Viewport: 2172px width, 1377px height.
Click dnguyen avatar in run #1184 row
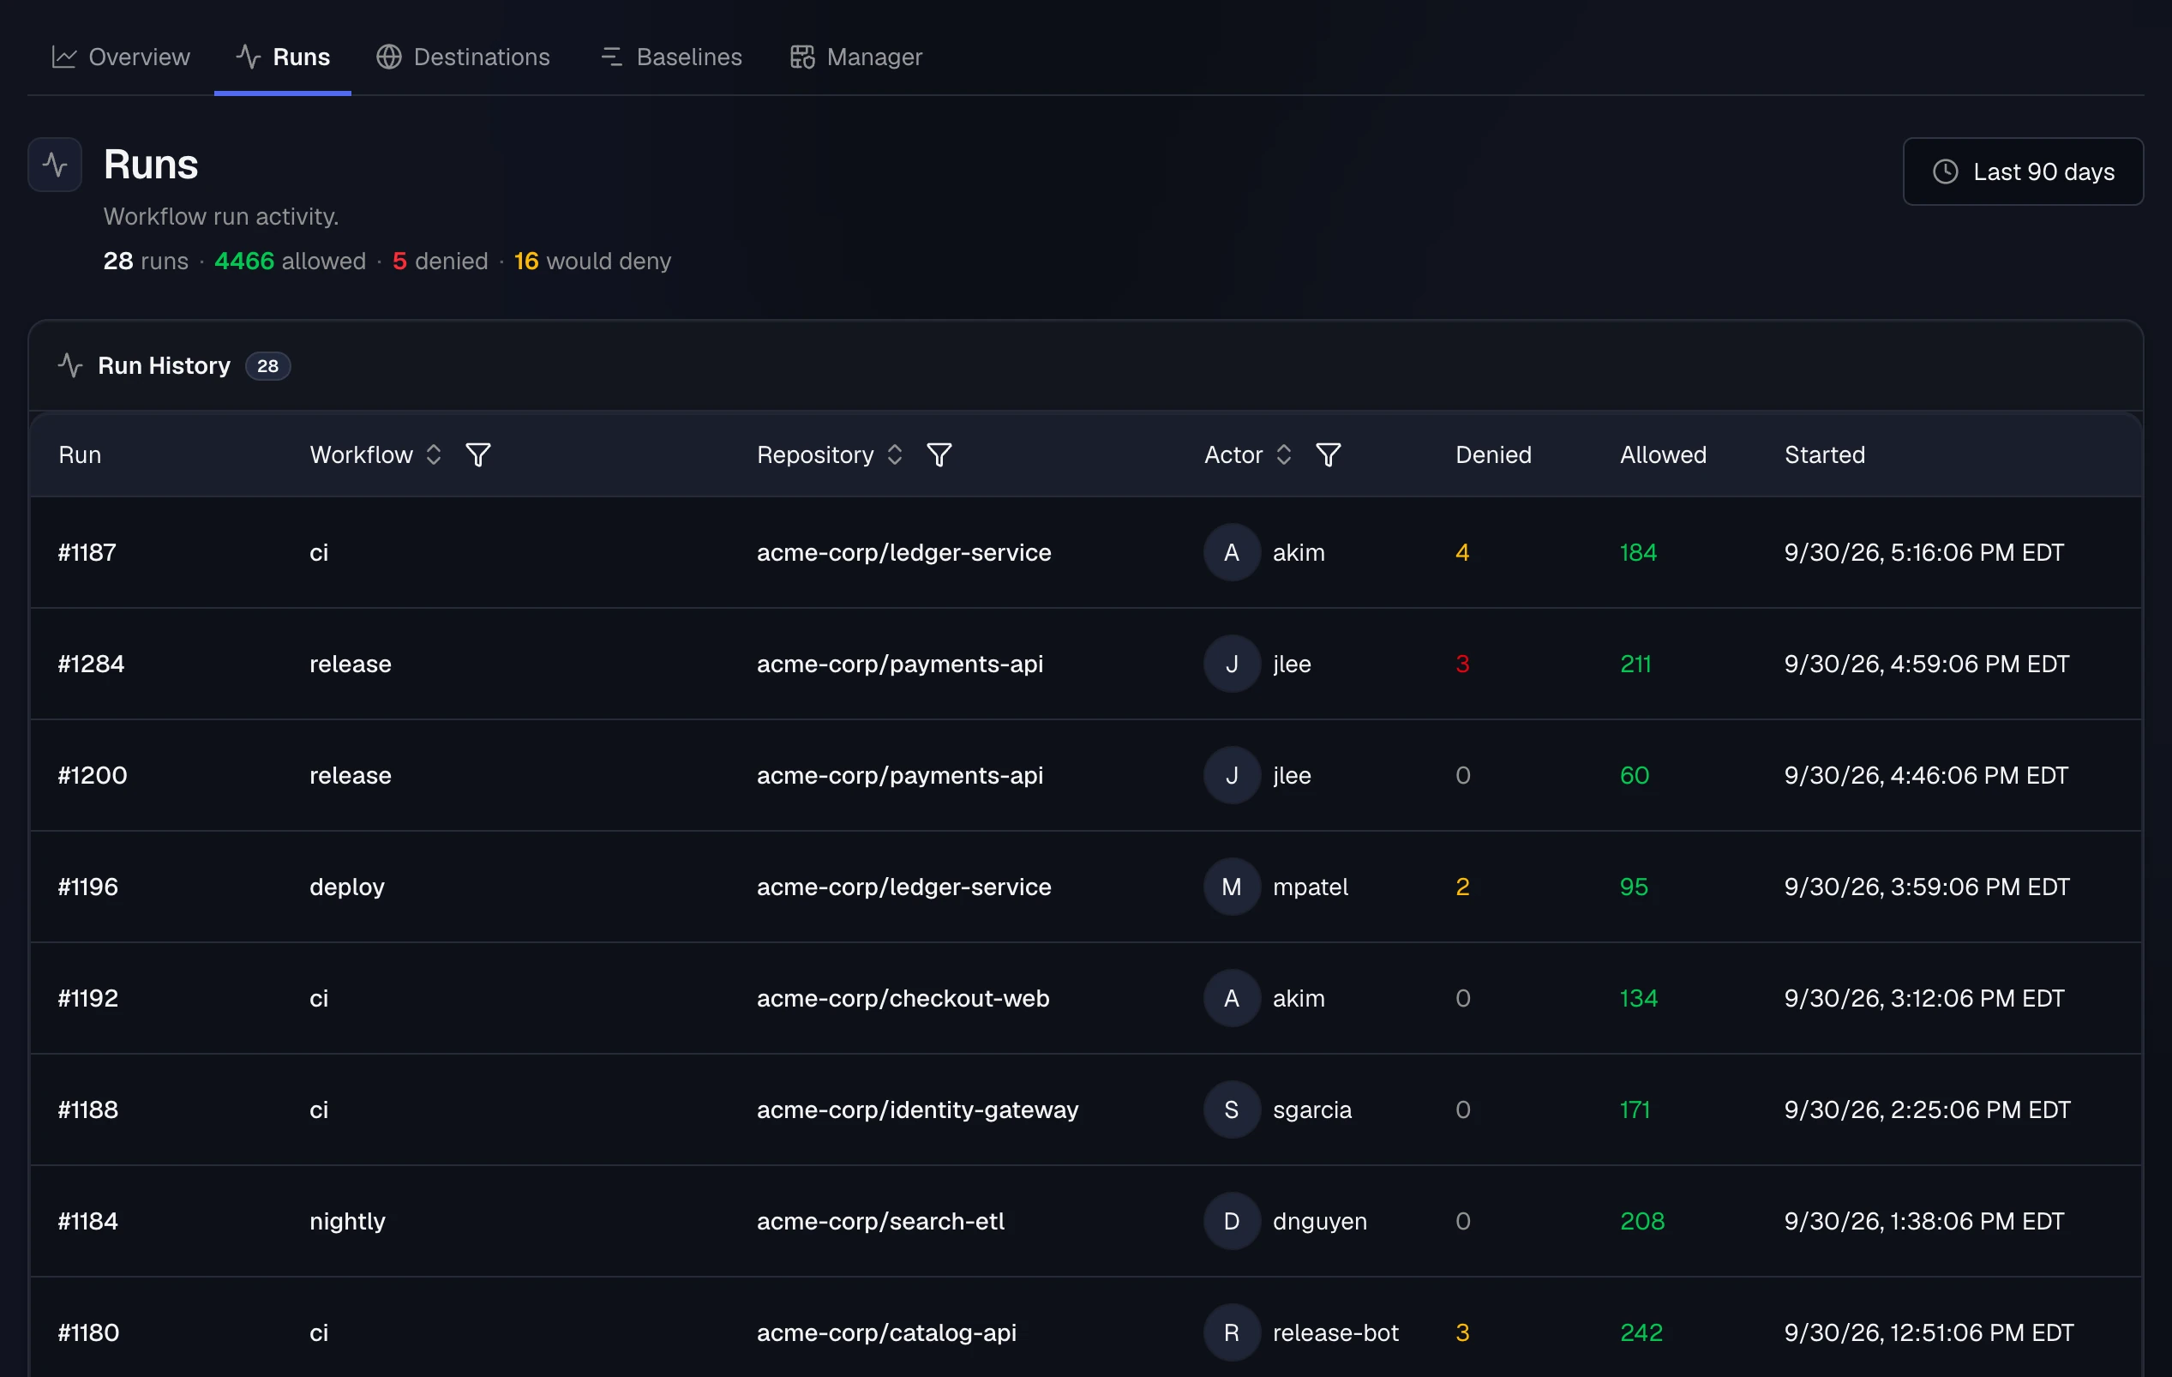pyautogui.click(x=1231, y=1221)
